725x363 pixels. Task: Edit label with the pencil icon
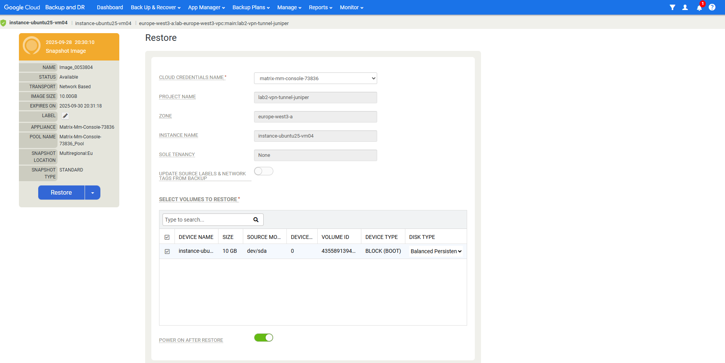[x=65, y=116]
